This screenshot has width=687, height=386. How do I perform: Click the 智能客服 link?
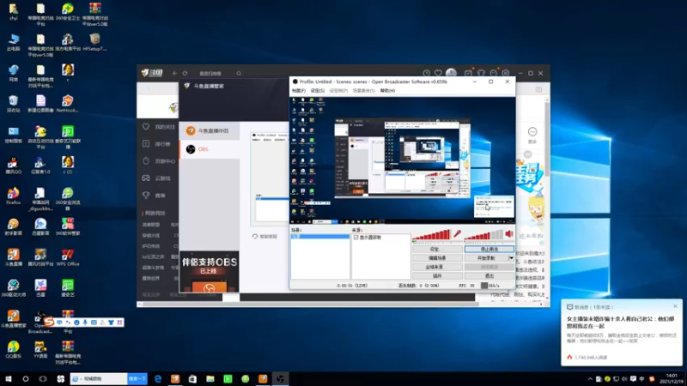pyautogui.click(x=265, y=237)
